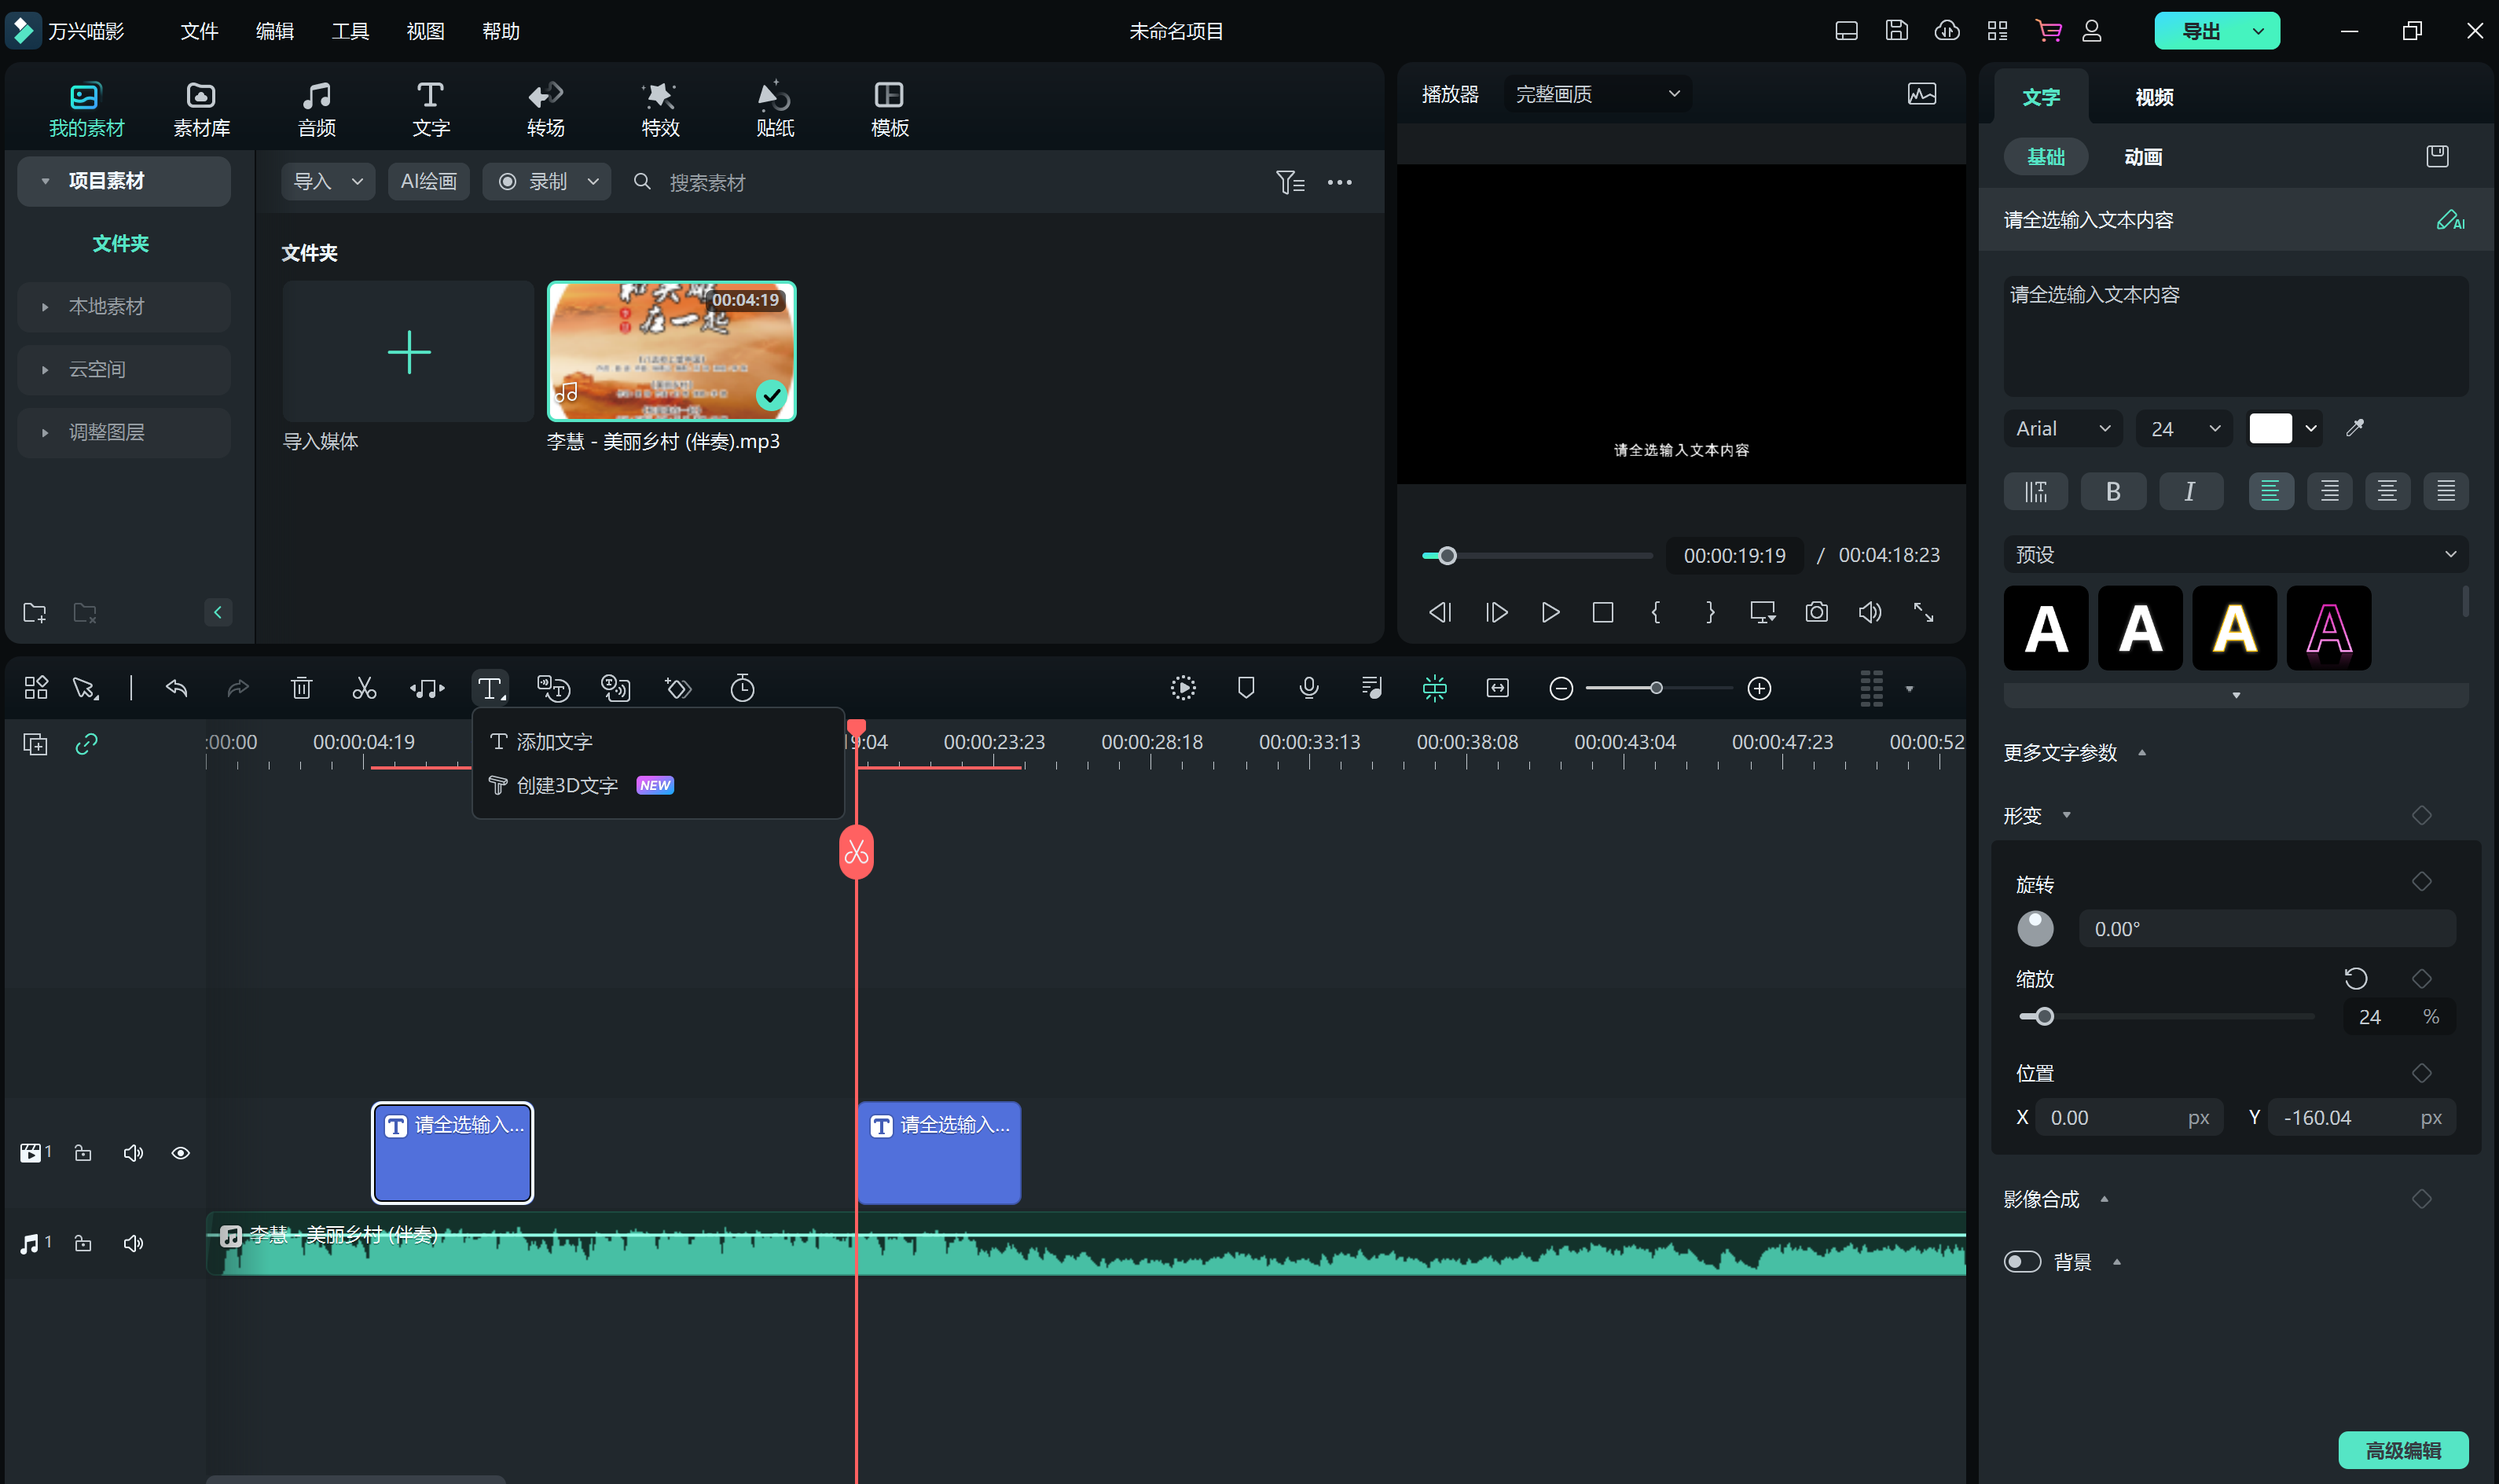Toggle the background (背景) switch on

[2022, 1262]
